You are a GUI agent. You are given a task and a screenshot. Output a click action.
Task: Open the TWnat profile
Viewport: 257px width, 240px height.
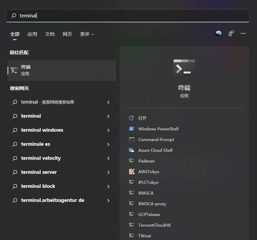(144, 236)
